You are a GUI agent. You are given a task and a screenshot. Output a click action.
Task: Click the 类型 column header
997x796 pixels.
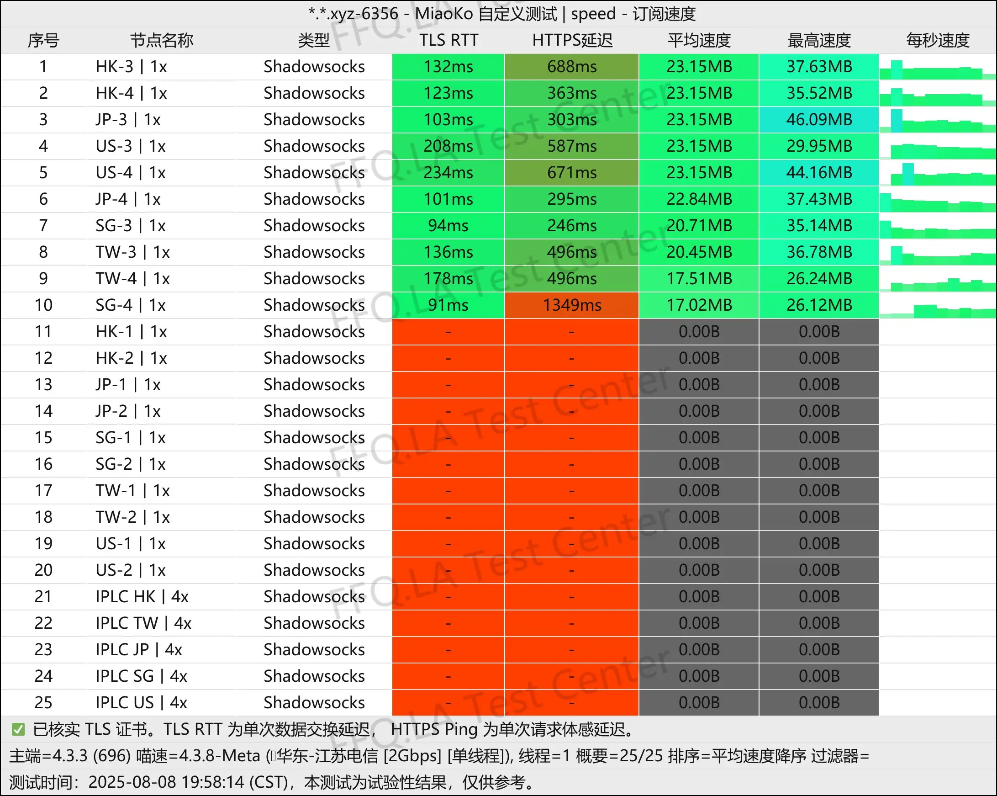click(314, 41)
